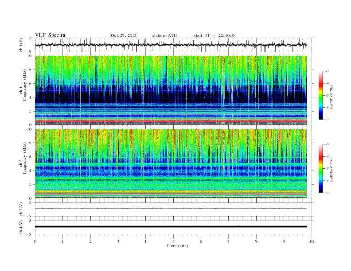The image size is (351, 271).
Task: Click the "2" kHz tick on ch.2 frequency axis
Action: click(31, 185)
